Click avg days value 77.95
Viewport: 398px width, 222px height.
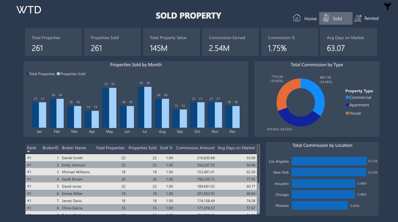coord(251,179)
